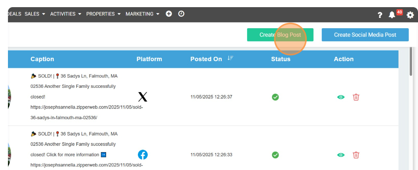Click the Create Blog Post button

tap(280, 35)
